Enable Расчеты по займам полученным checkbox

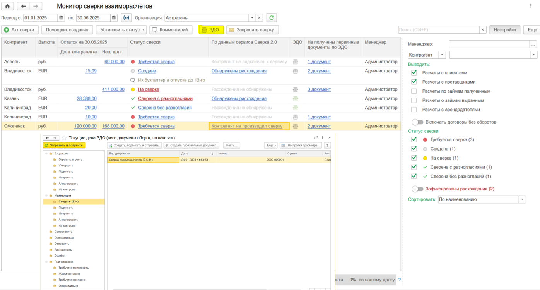pyautogui.click(x=414, y=91)
